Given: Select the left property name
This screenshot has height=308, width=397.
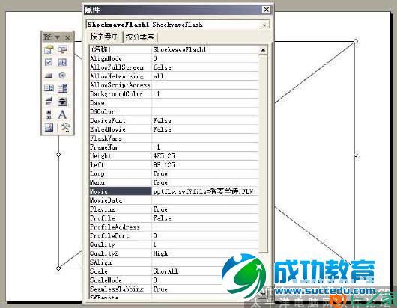Looking at the screenshot, I should 121,164.
